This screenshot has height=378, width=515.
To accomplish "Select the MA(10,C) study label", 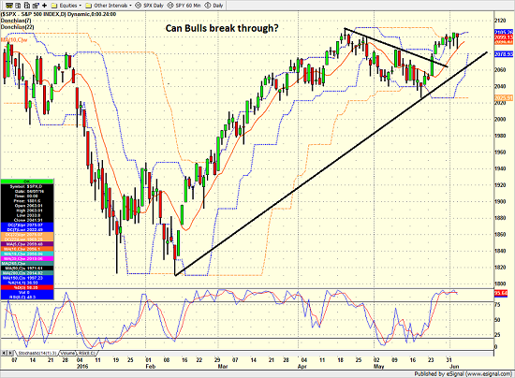I will coord(14,39).
